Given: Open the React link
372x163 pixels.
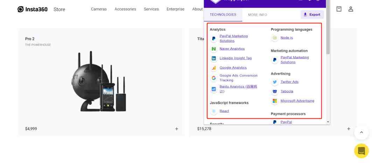Looking at the screenshot, I should 224,111.
